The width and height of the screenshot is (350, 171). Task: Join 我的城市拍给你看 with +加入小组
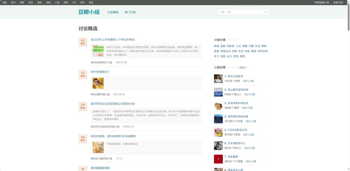251,121
